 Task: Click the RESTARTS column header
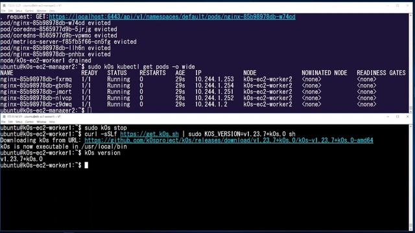click(153, 73)
